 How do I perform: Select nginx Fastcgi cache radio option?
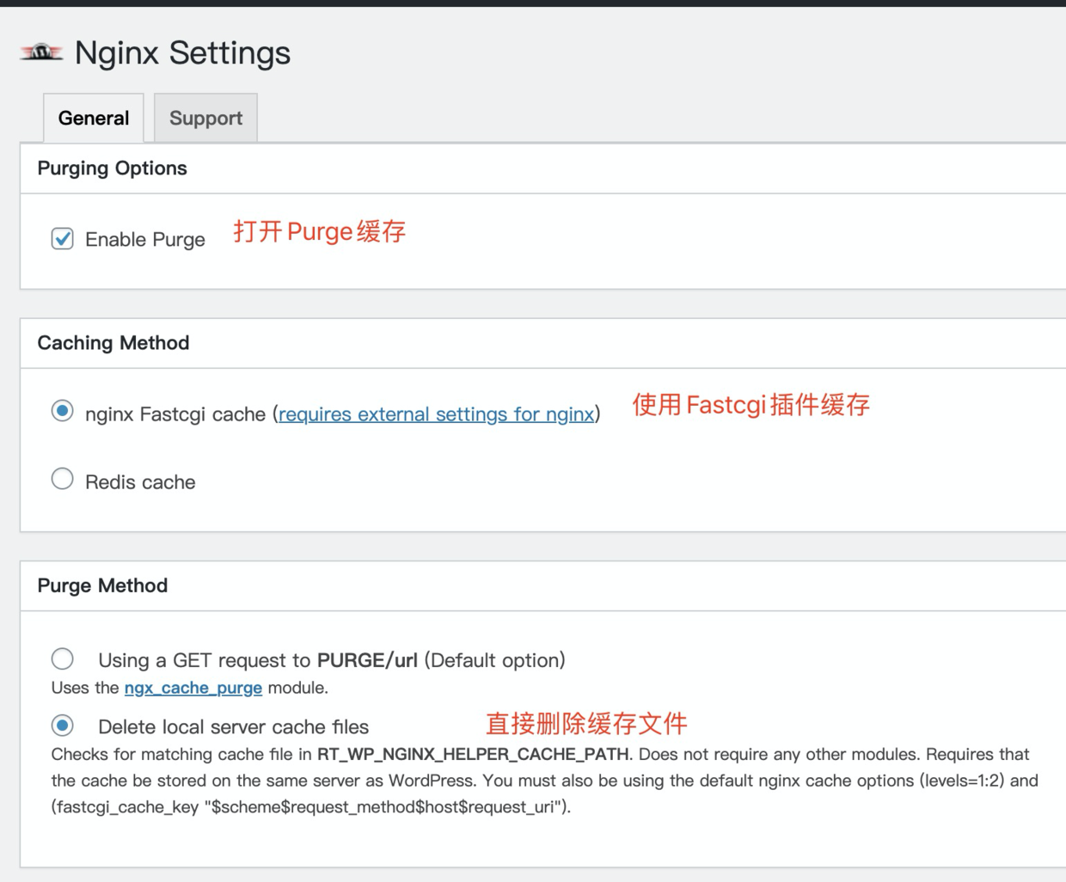[62, 411]
